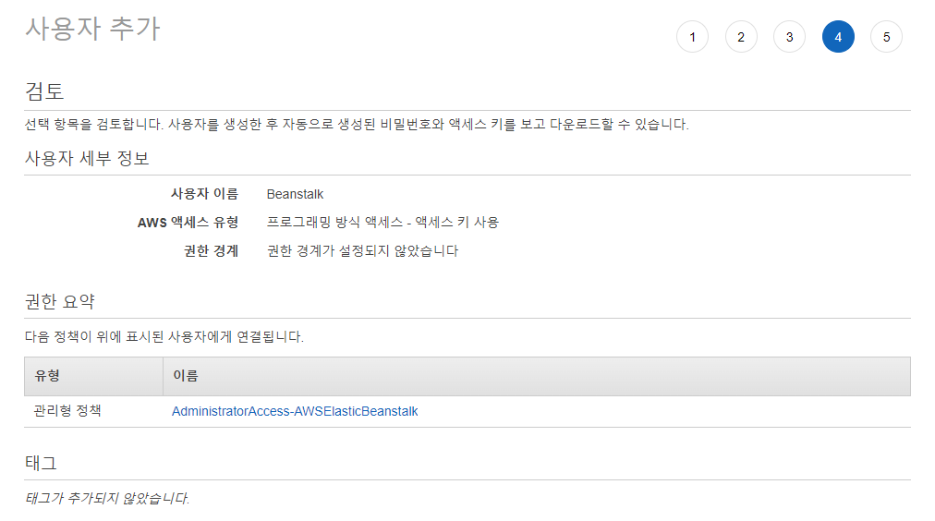Click the 선택 항목을 검토합니다 description line
Viewport: 935px width, 521px height.
[357, 125]
